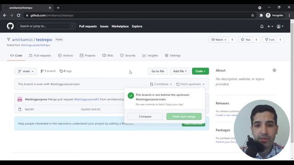Click the Go to file button
Viewport: 294px width, 165px height.
(x=158, y=71)
